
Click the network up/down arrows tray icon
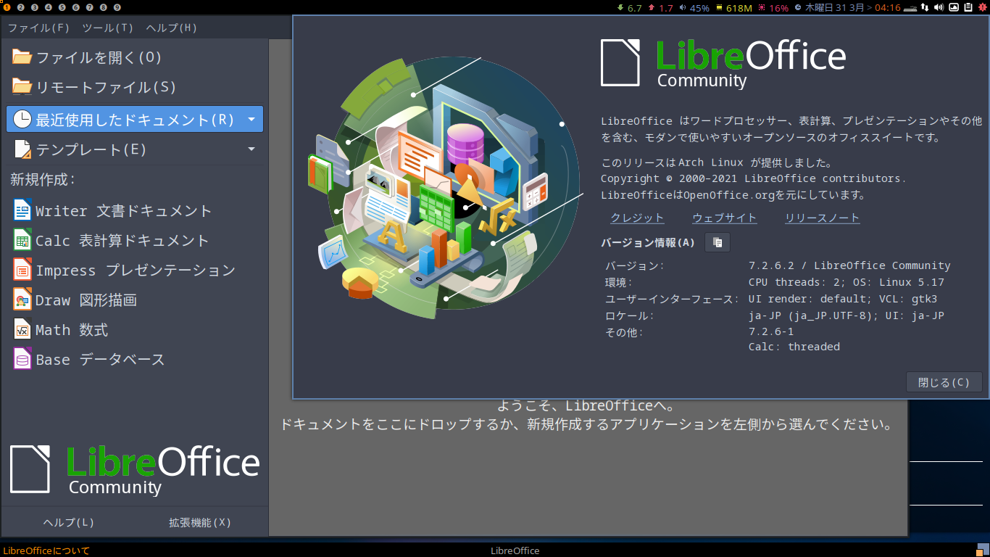tap(924, 7)
